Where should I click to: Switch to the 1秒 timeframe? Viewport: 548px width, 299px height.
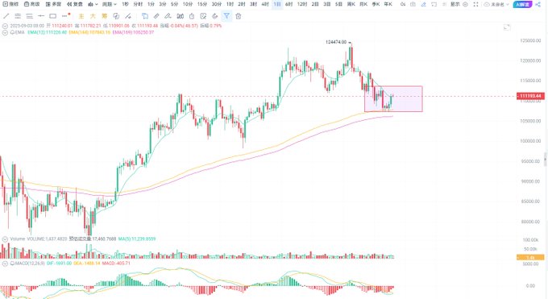click(125, 4)
